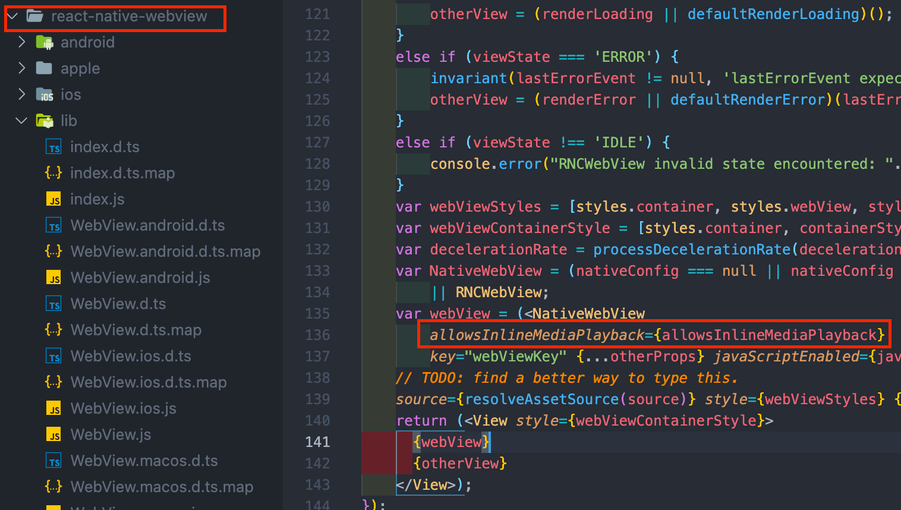This screenshot has width=901, height=510.
Task: Click the apple folder icon
Action: tap(44, 68)
